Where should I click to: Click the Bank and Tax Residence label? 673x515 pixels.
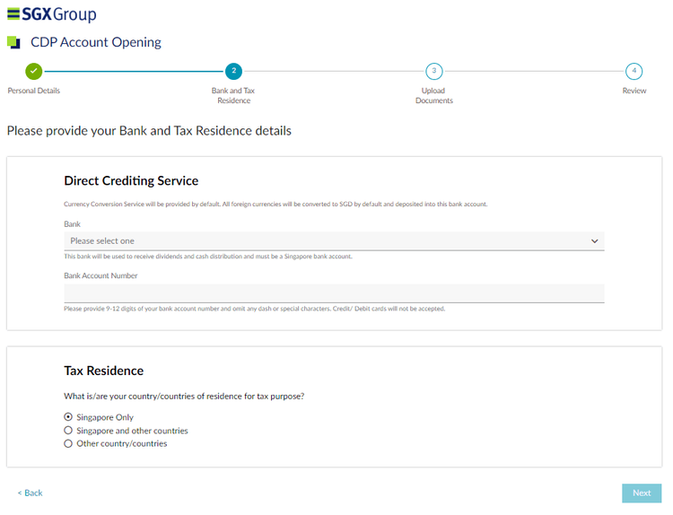pyautogui.click(x=233, y=95)
